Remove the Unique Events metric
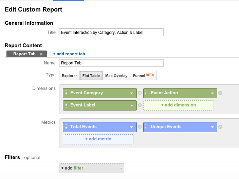The width and height of the screenshot is (239, 179). tap(220, 127)
